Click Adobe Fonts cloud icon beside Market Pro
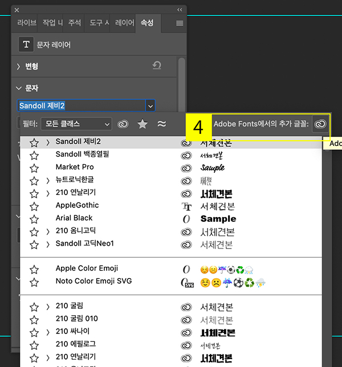The image size is (342, 367). click(186, 168)
